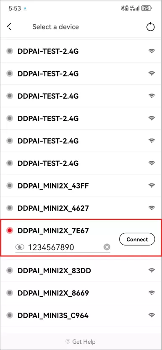Select the DDPAI_MINI2X_4627 radio dot

coord(9,208)
